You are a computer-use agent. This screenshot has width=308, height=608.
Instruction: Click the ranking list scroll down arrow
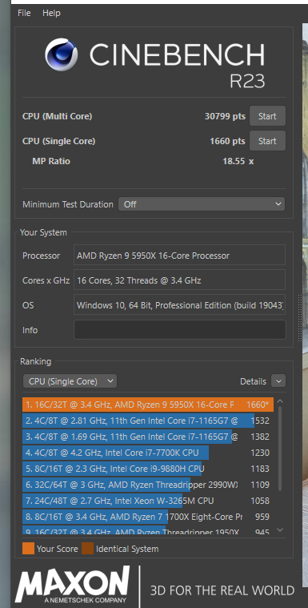point(280,529)
